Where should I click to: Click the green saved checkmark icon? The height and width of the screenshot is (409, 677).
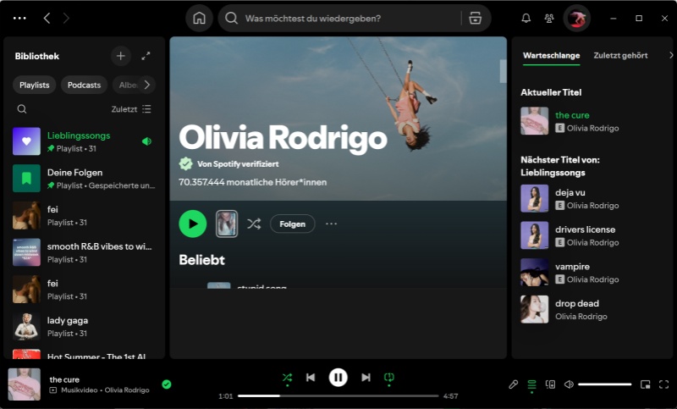tap(167, 384)
